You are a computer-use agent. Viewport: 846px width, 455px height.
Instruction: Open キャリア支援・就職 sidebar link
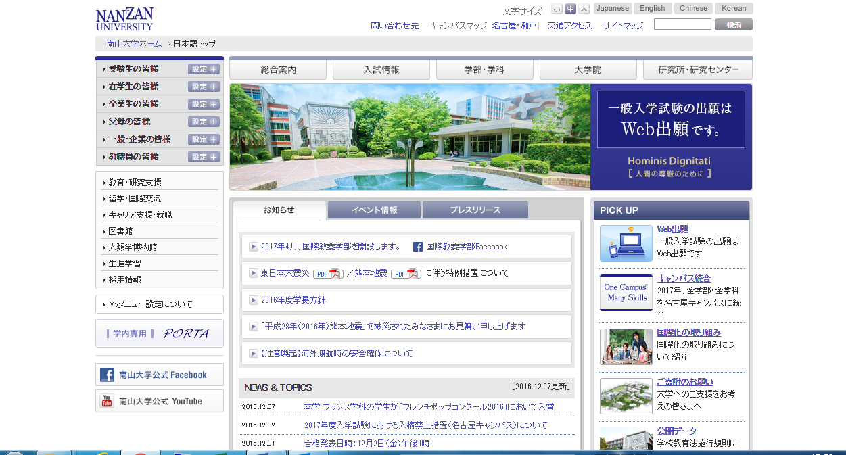(x=141, y=215)
